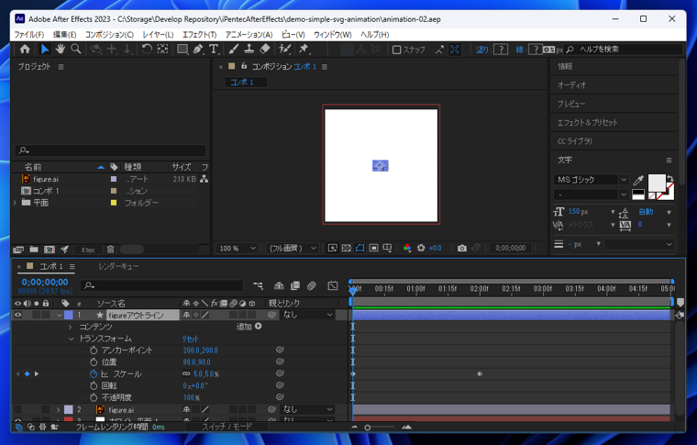Select the Eraser tool
This screenshot has width=697, height=445.
(x=265, y=49)
